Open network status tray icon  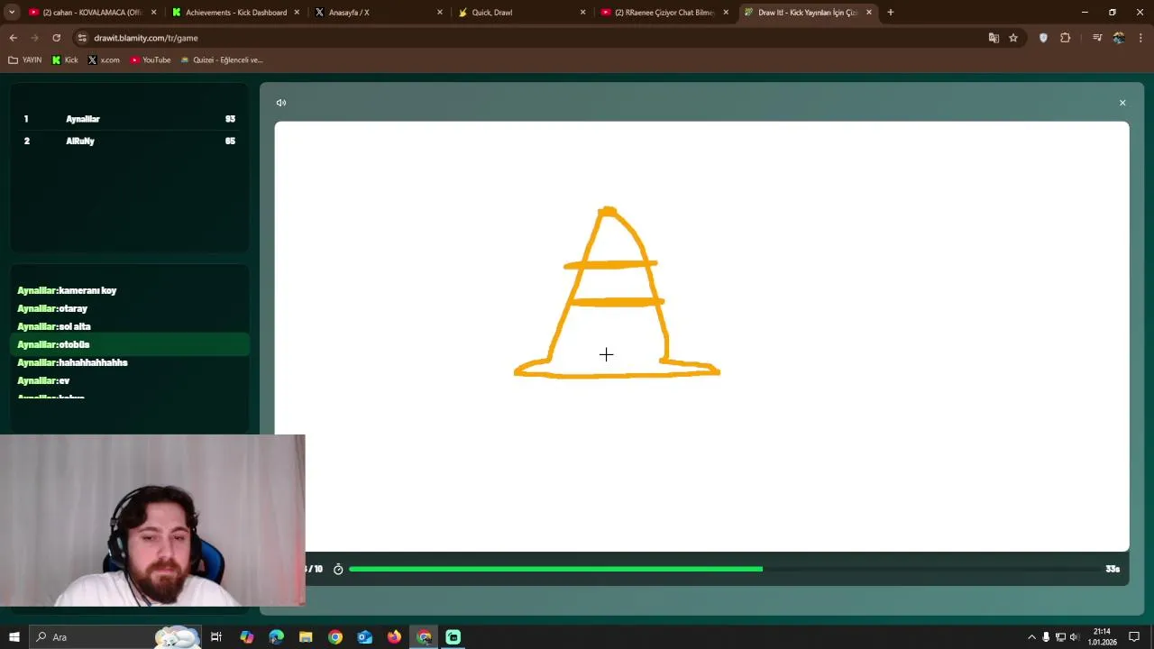1060,637
